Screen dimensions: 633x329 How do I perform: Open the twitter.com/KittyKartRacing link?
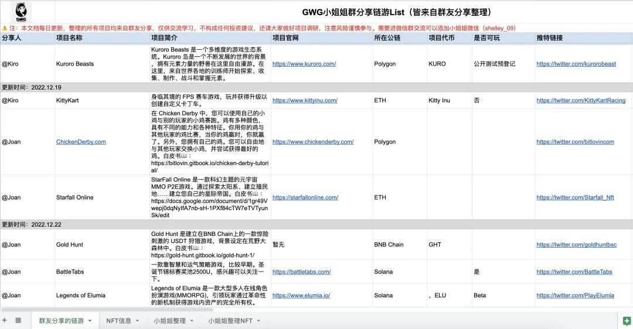tap(581, 100)
